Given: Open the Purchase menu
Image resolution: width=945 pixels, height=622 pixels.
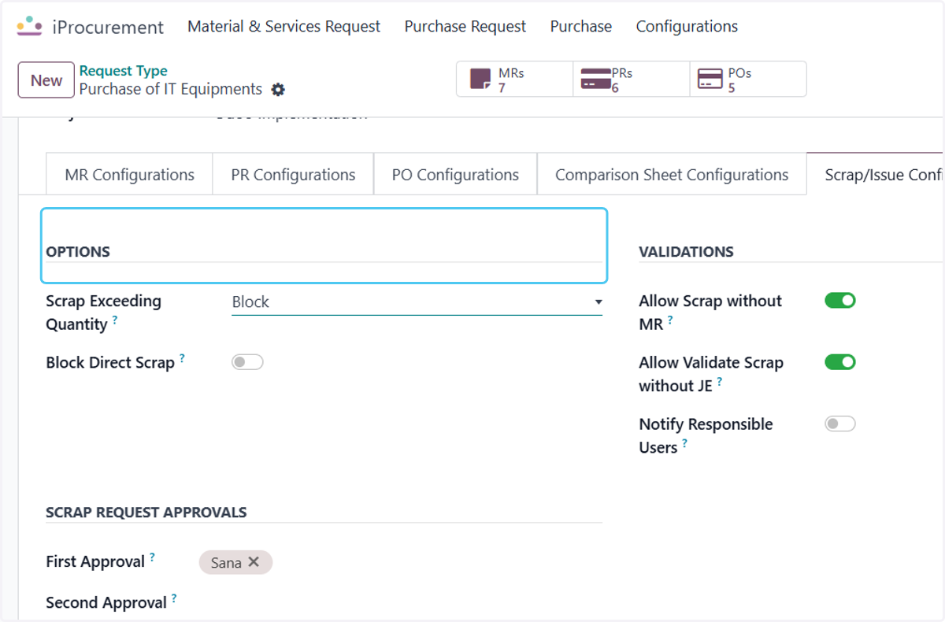Looking at the screenshot, I should pos(581,27).
